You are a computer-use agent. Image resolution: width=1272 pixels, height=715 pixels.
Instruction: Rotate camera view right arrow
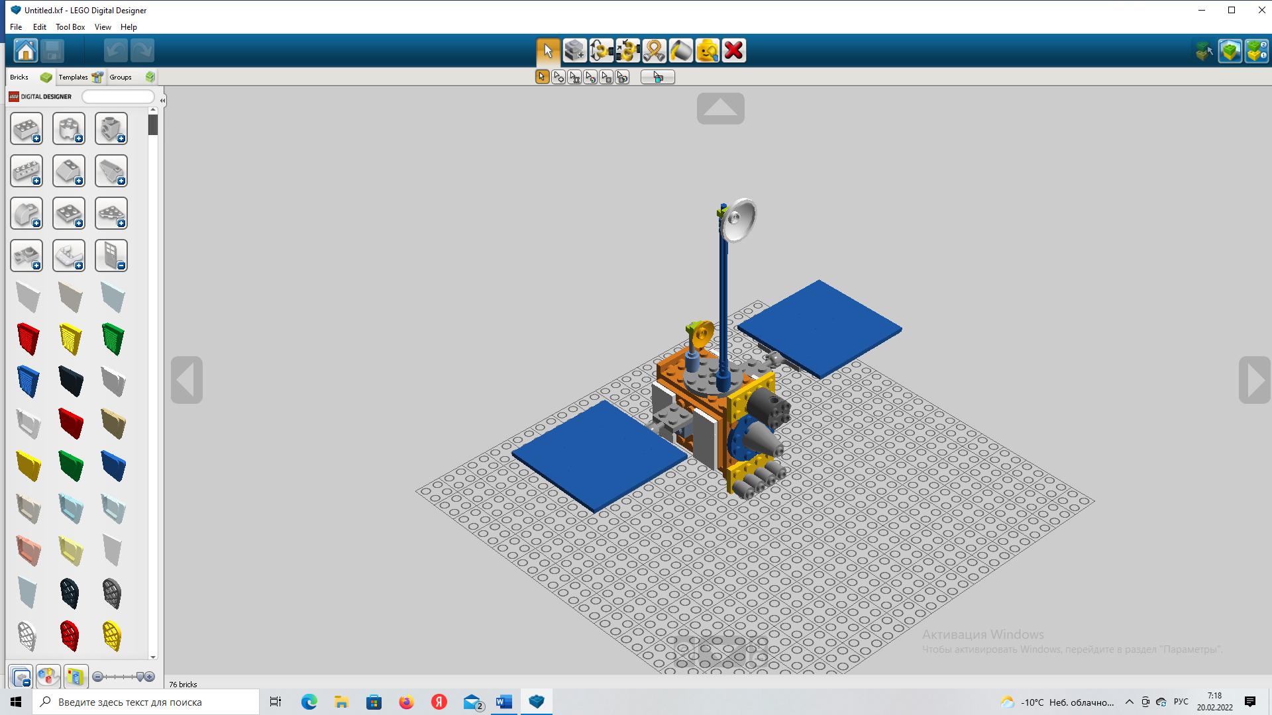1255,380
